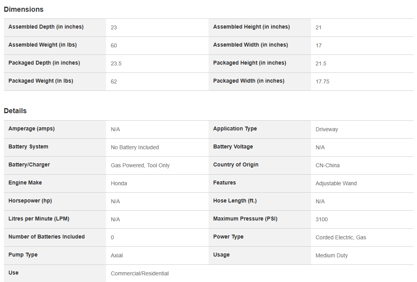The image size is (417, 282).
Task: Click the Use value Commercial/Residential
Action: click(x=140, y=273)
